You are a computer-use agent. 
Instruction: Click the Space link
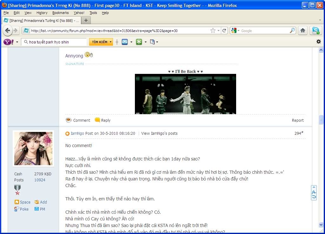point(25,202)
